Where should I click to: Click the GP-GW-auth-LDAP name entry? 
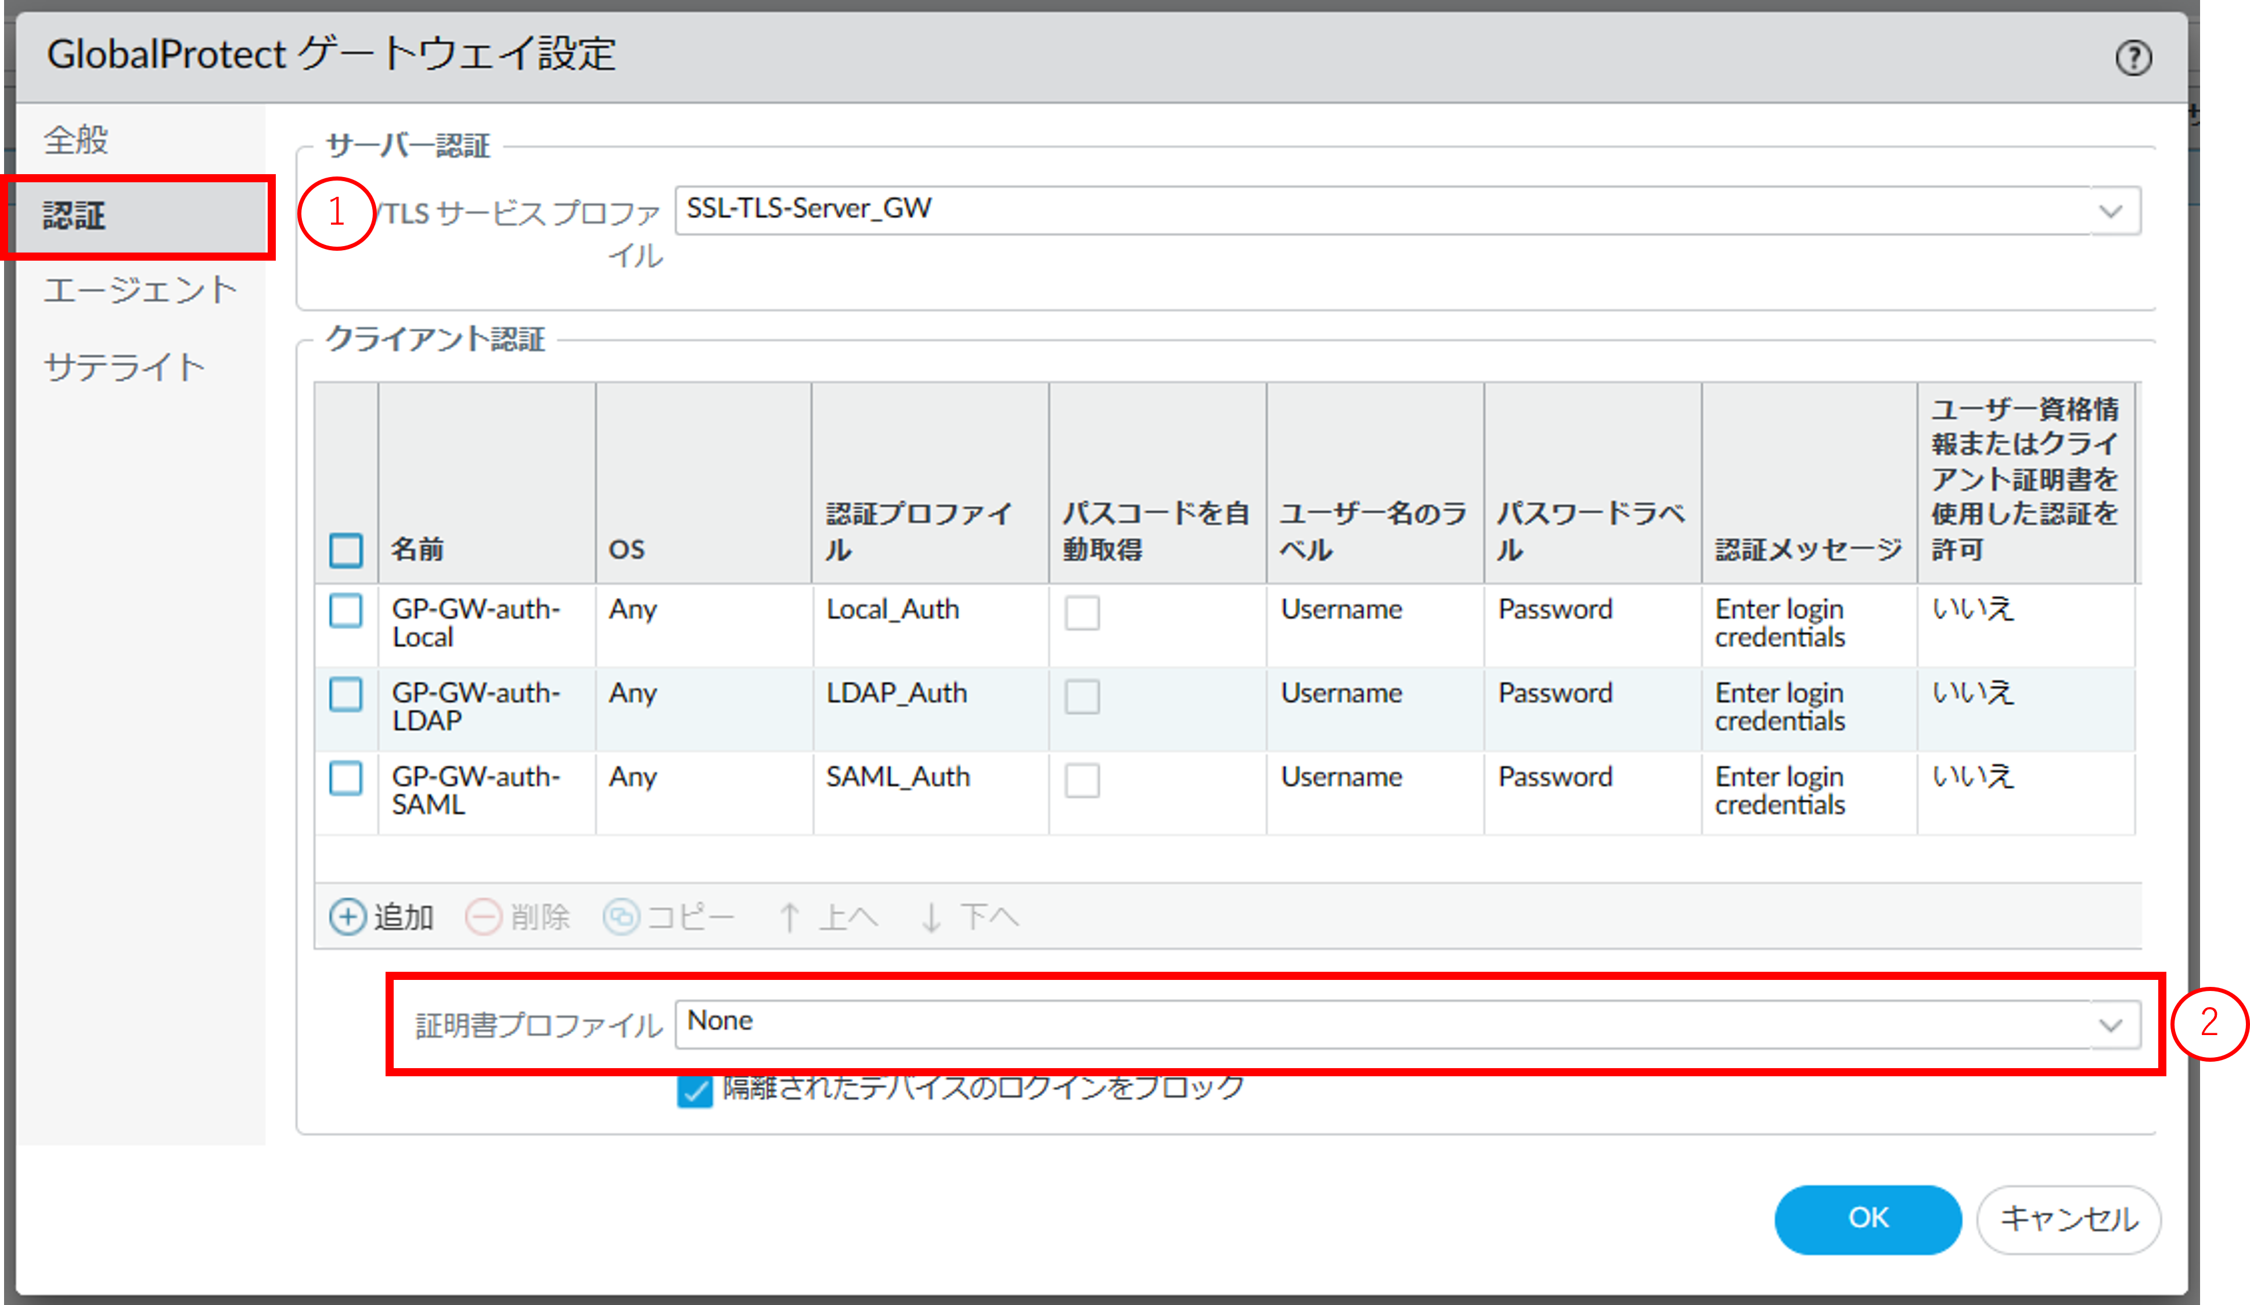[x=476, y=706]
